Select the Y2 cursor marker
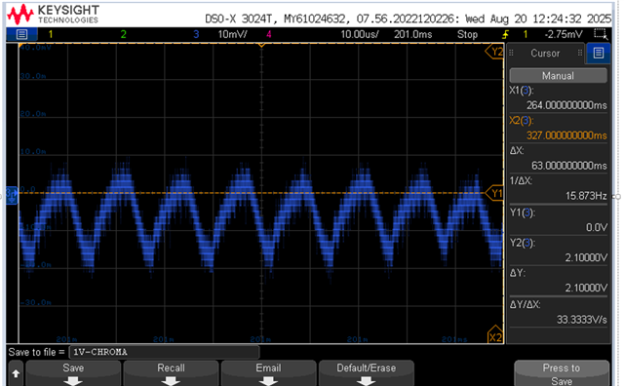The width and height of the screenshot is (624, 386). pos(494,52)
